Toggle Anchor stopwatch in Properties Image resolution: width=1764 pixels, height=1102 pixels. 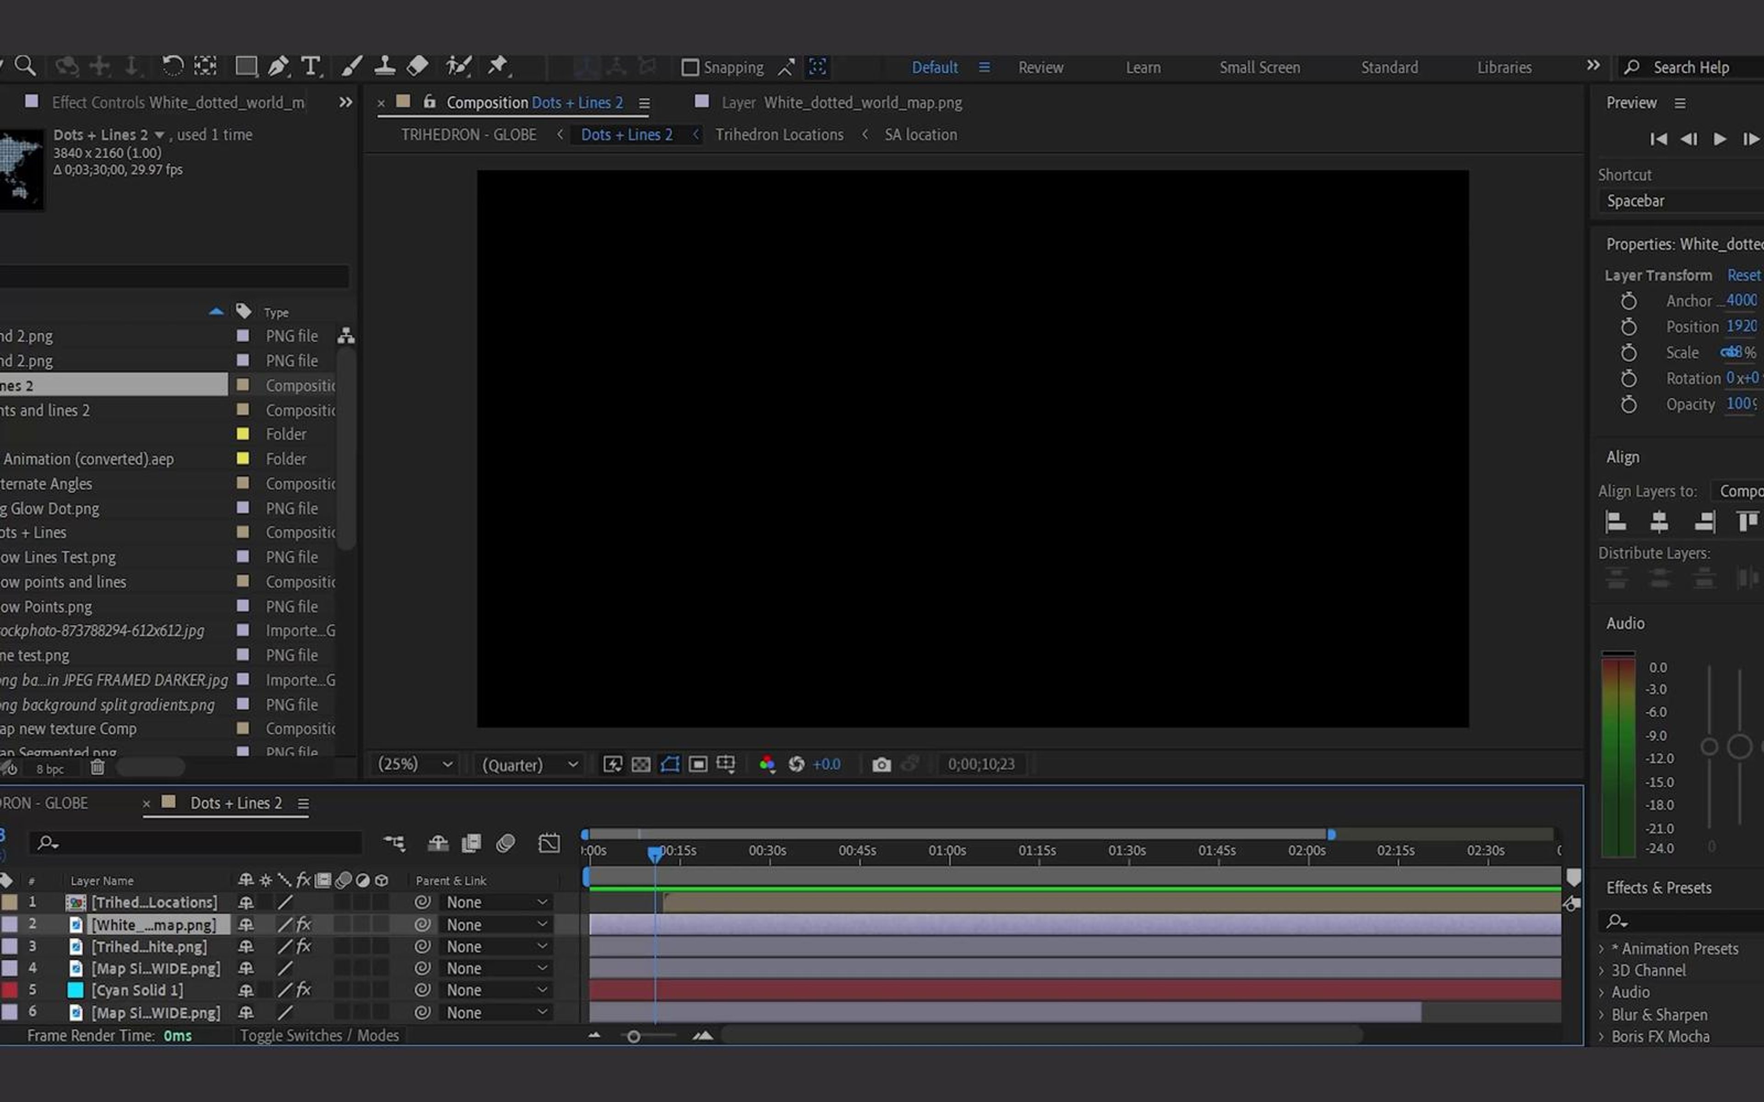tap(1628, 301)
